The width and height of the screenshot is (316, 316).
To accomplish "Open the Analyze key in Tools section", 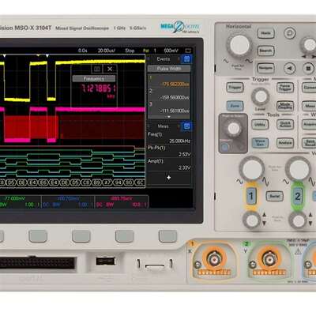I will [x=285, y=143].
